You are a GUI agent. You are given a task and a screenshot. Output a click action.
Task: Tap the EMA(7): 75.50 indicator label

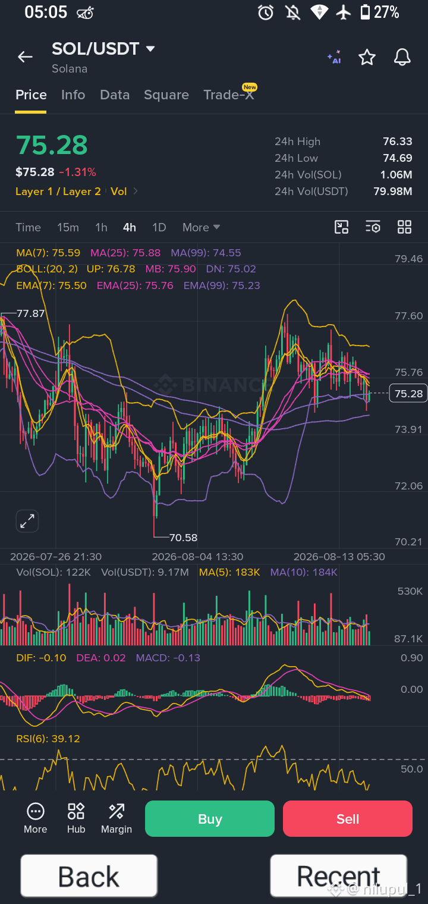coord(51,285)
